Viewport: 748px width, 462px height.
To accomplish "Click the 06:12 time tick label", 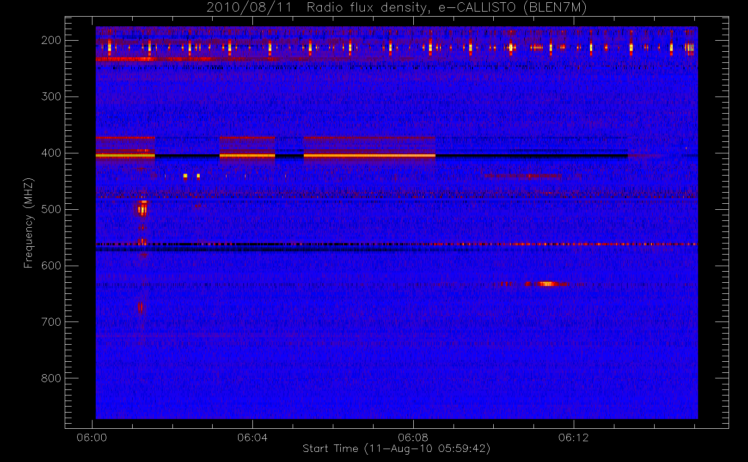I will click(573, 438).
